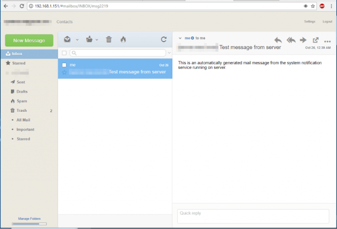This screenshot has height=229, width=337.
Task: Click the move-to-folder icon
Action: (x=89, y=39)
